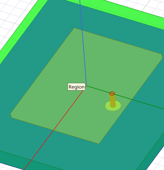Click the red X axis line

point(55,127)
